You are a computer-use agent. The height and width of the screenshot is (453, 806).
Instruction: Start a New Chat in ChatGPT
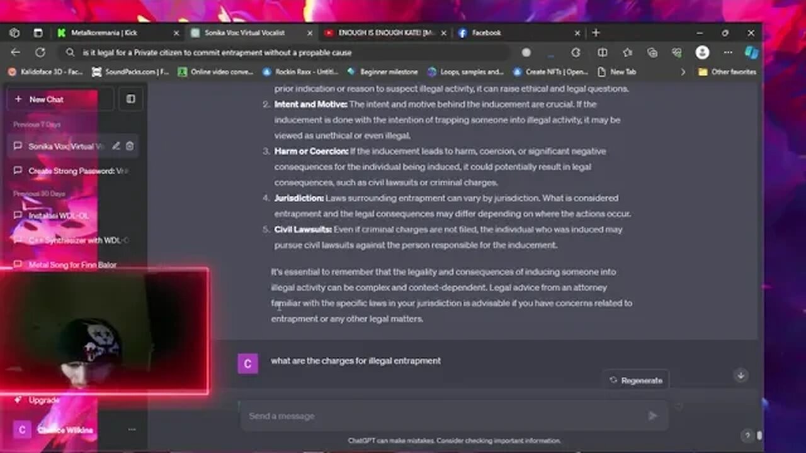[60, 99]
